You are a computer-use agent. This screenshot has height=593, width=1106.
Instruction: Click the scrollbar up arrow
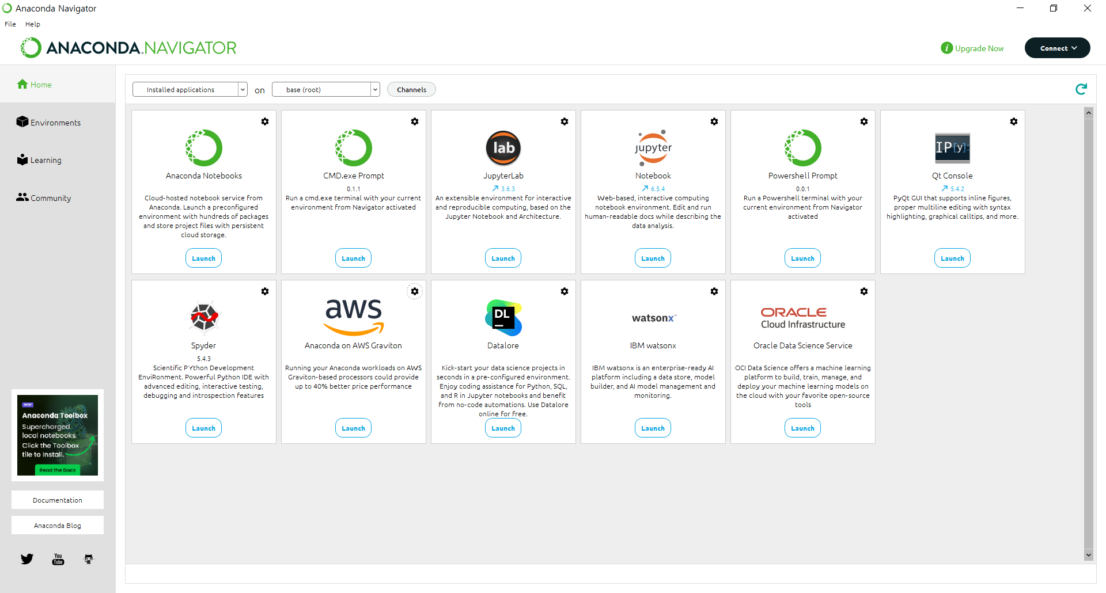(1089, 113)
